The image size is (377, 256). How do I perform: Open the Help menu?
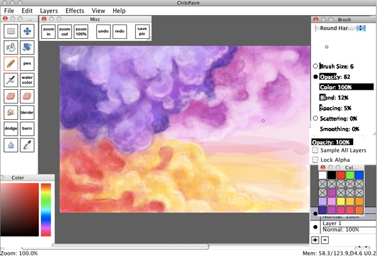click(x=119, y=11)
